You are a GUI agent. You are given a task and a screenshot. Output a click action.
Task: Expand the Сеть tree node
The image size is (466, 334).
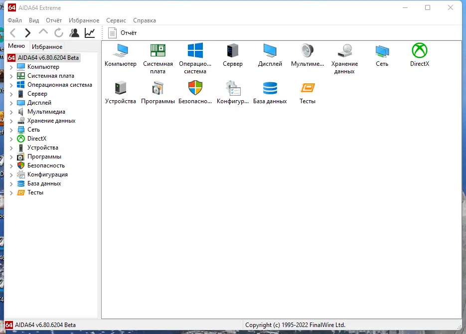pyautogui.click(x=11, y=130)
